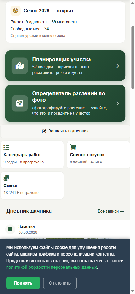The height and width of the screenshot is (294, 135).
Task: Click the 8 просрочено overdue text
Action: [32, 162]
